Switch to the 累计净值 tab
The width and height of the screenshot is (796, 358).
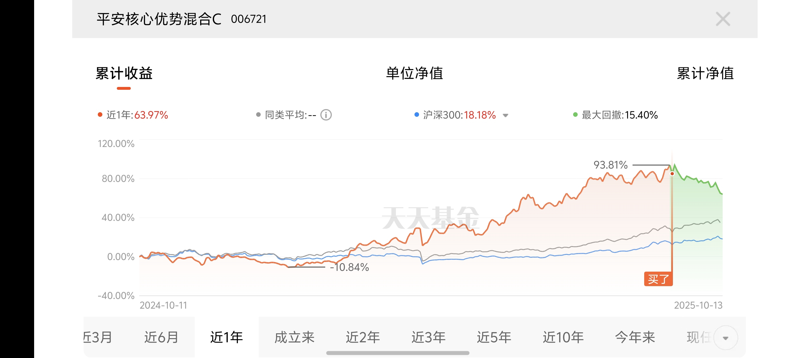(705, 74)
